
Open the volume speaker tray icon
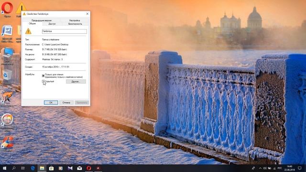coord(265,168)
